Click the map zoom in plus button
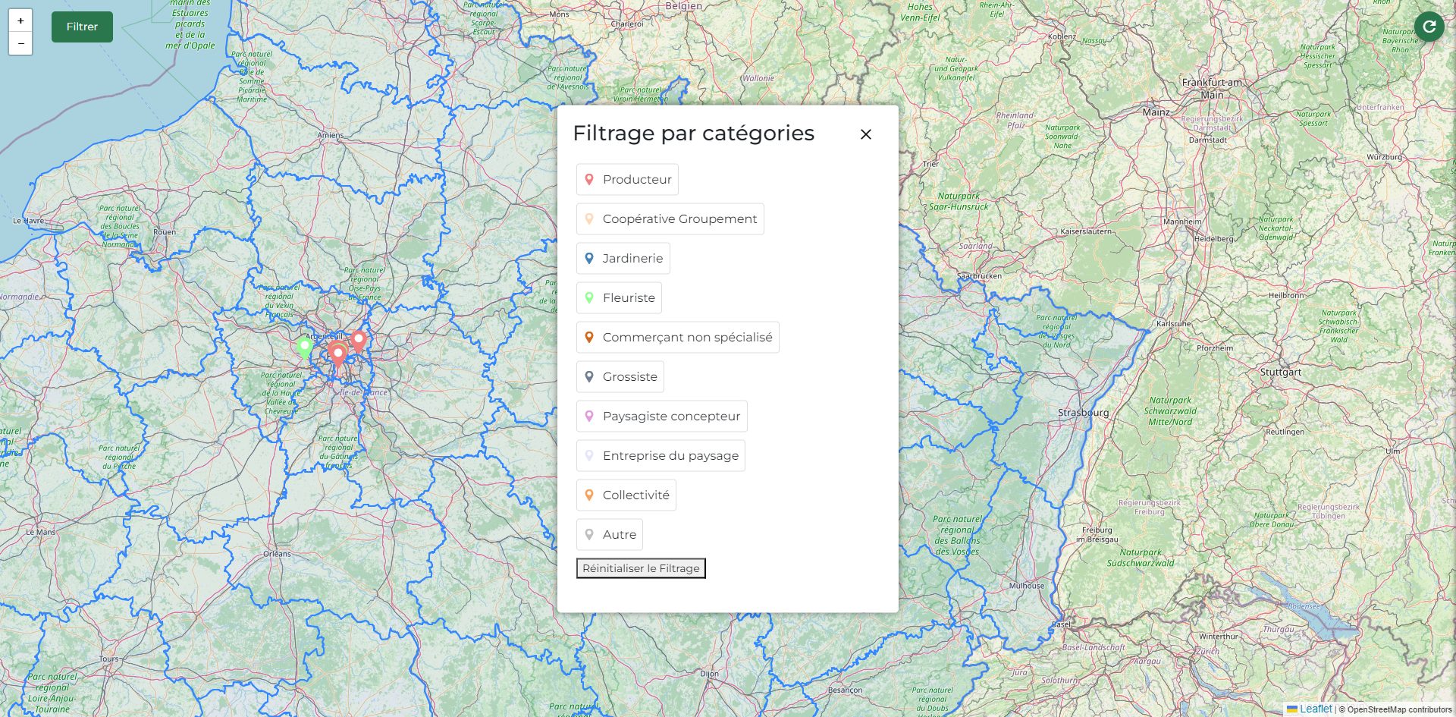Image resolution: width=1456 pixels, height=717 pixels. [20, 20]
